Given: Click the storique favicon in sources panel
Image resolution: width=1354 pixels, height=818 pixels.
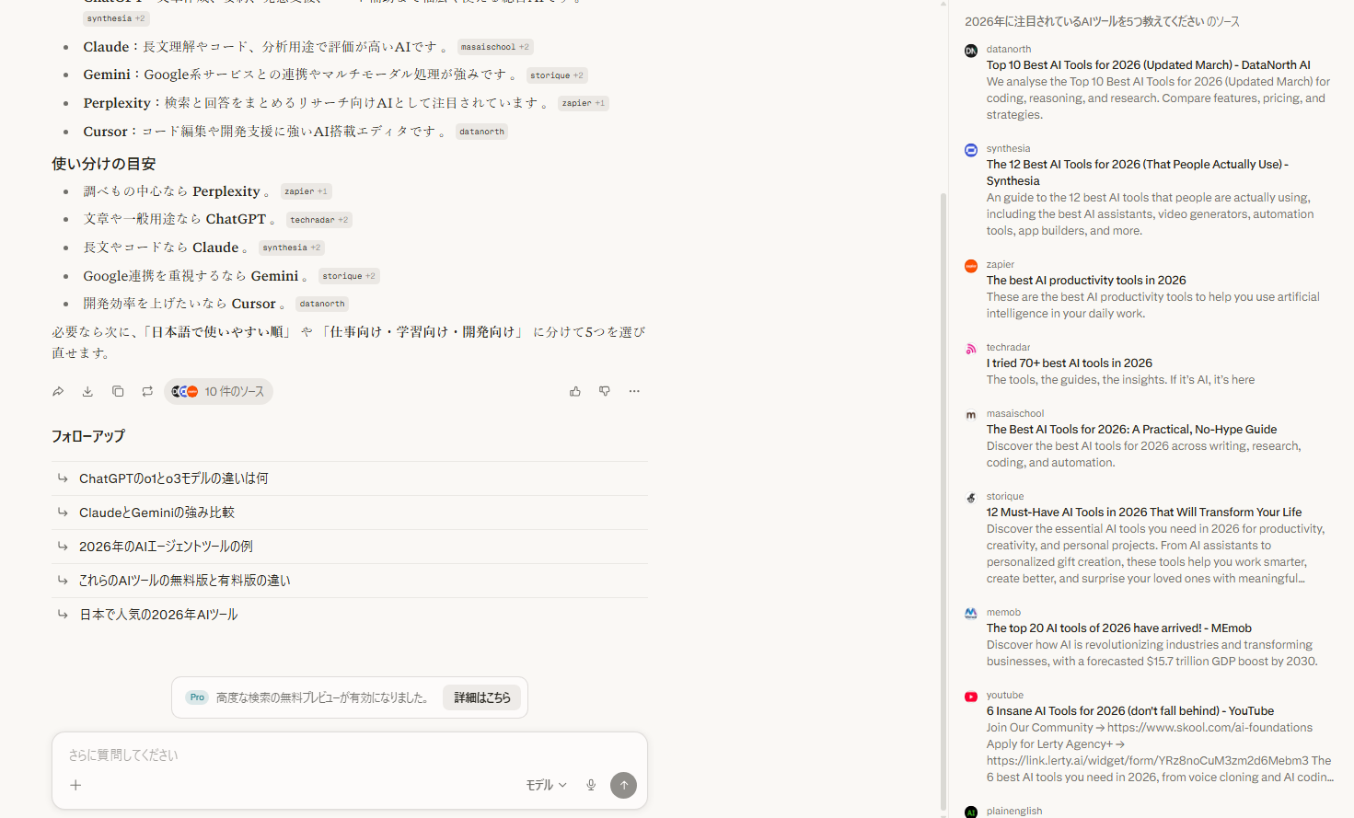Looking at the screenshot, I should pyautogui.click(x=971, y=498).
